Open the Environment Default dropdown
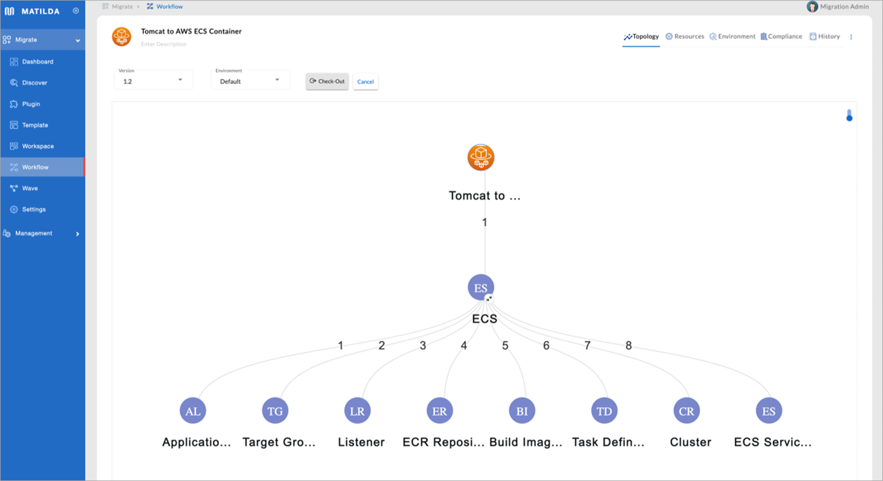883x481 pixels. click(x=250, y=80)
